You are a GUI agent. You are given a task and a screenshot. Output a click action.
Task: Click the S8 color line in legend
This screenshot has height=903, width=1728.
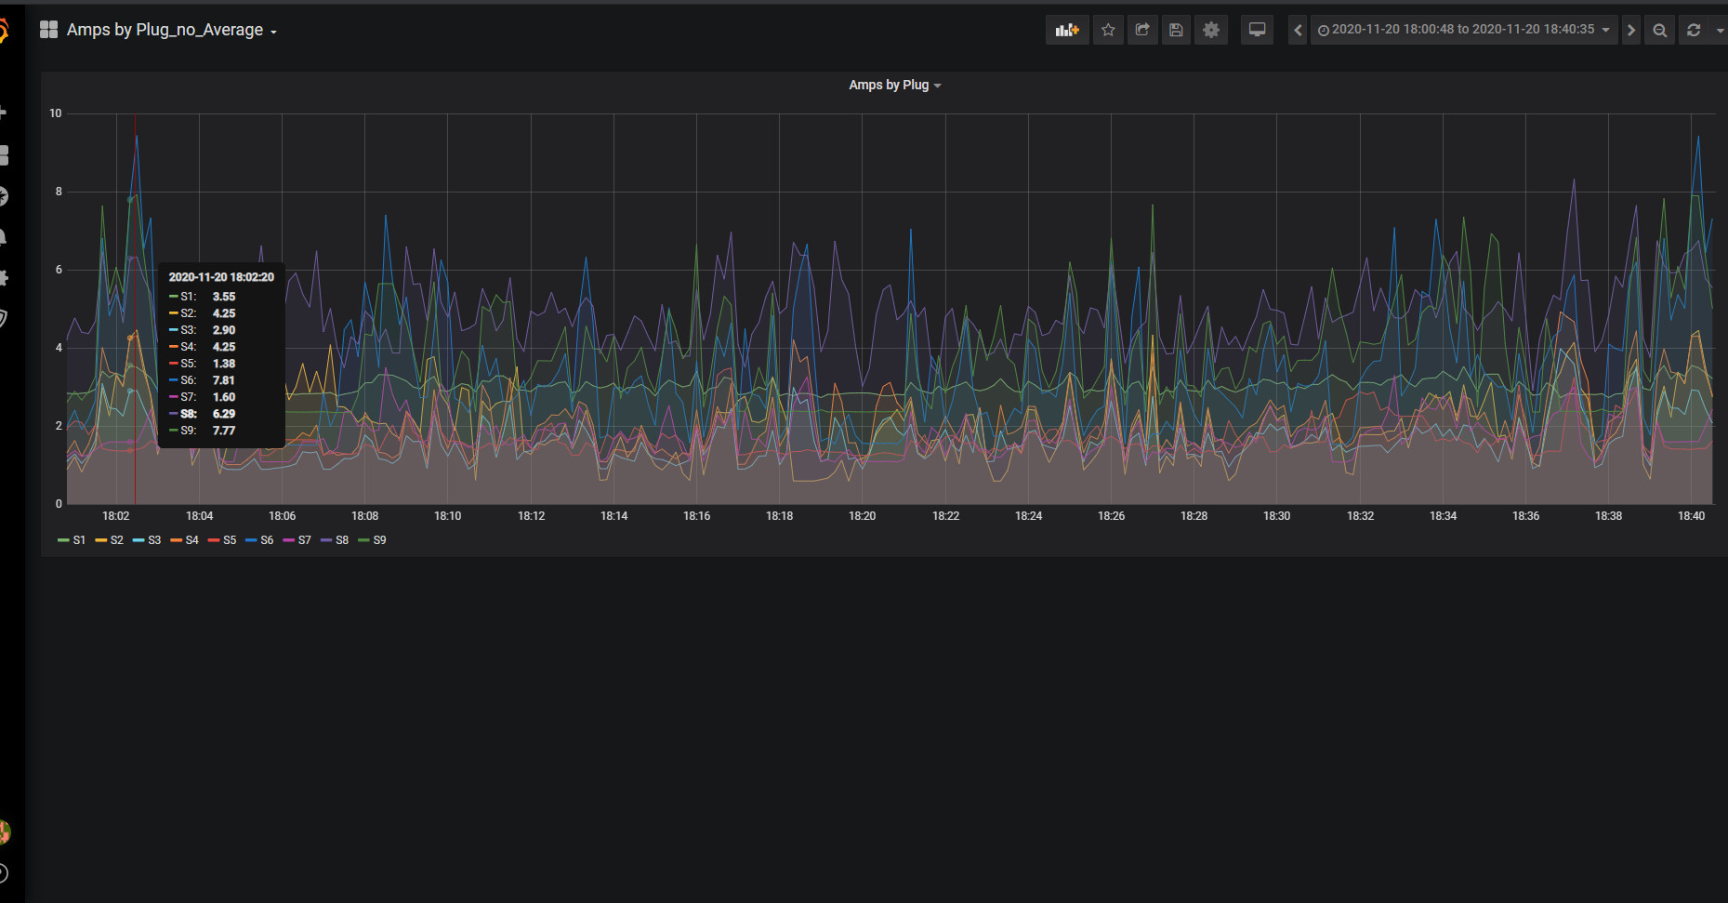coord(326,540)
